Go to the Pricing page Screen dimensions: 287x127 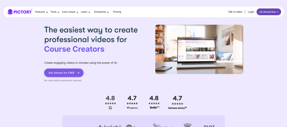[117, 12]
